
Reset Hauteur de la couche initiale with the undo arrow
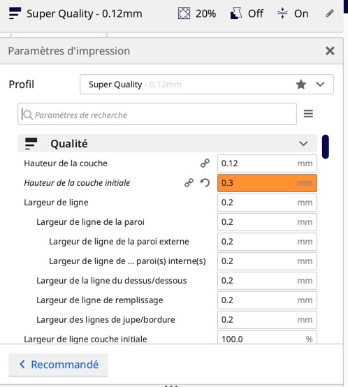205,183
